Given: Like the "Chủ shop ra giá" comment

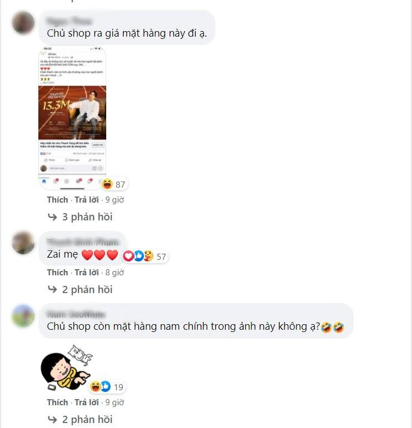Looking at the screenshot, I should tap(57, 200).
